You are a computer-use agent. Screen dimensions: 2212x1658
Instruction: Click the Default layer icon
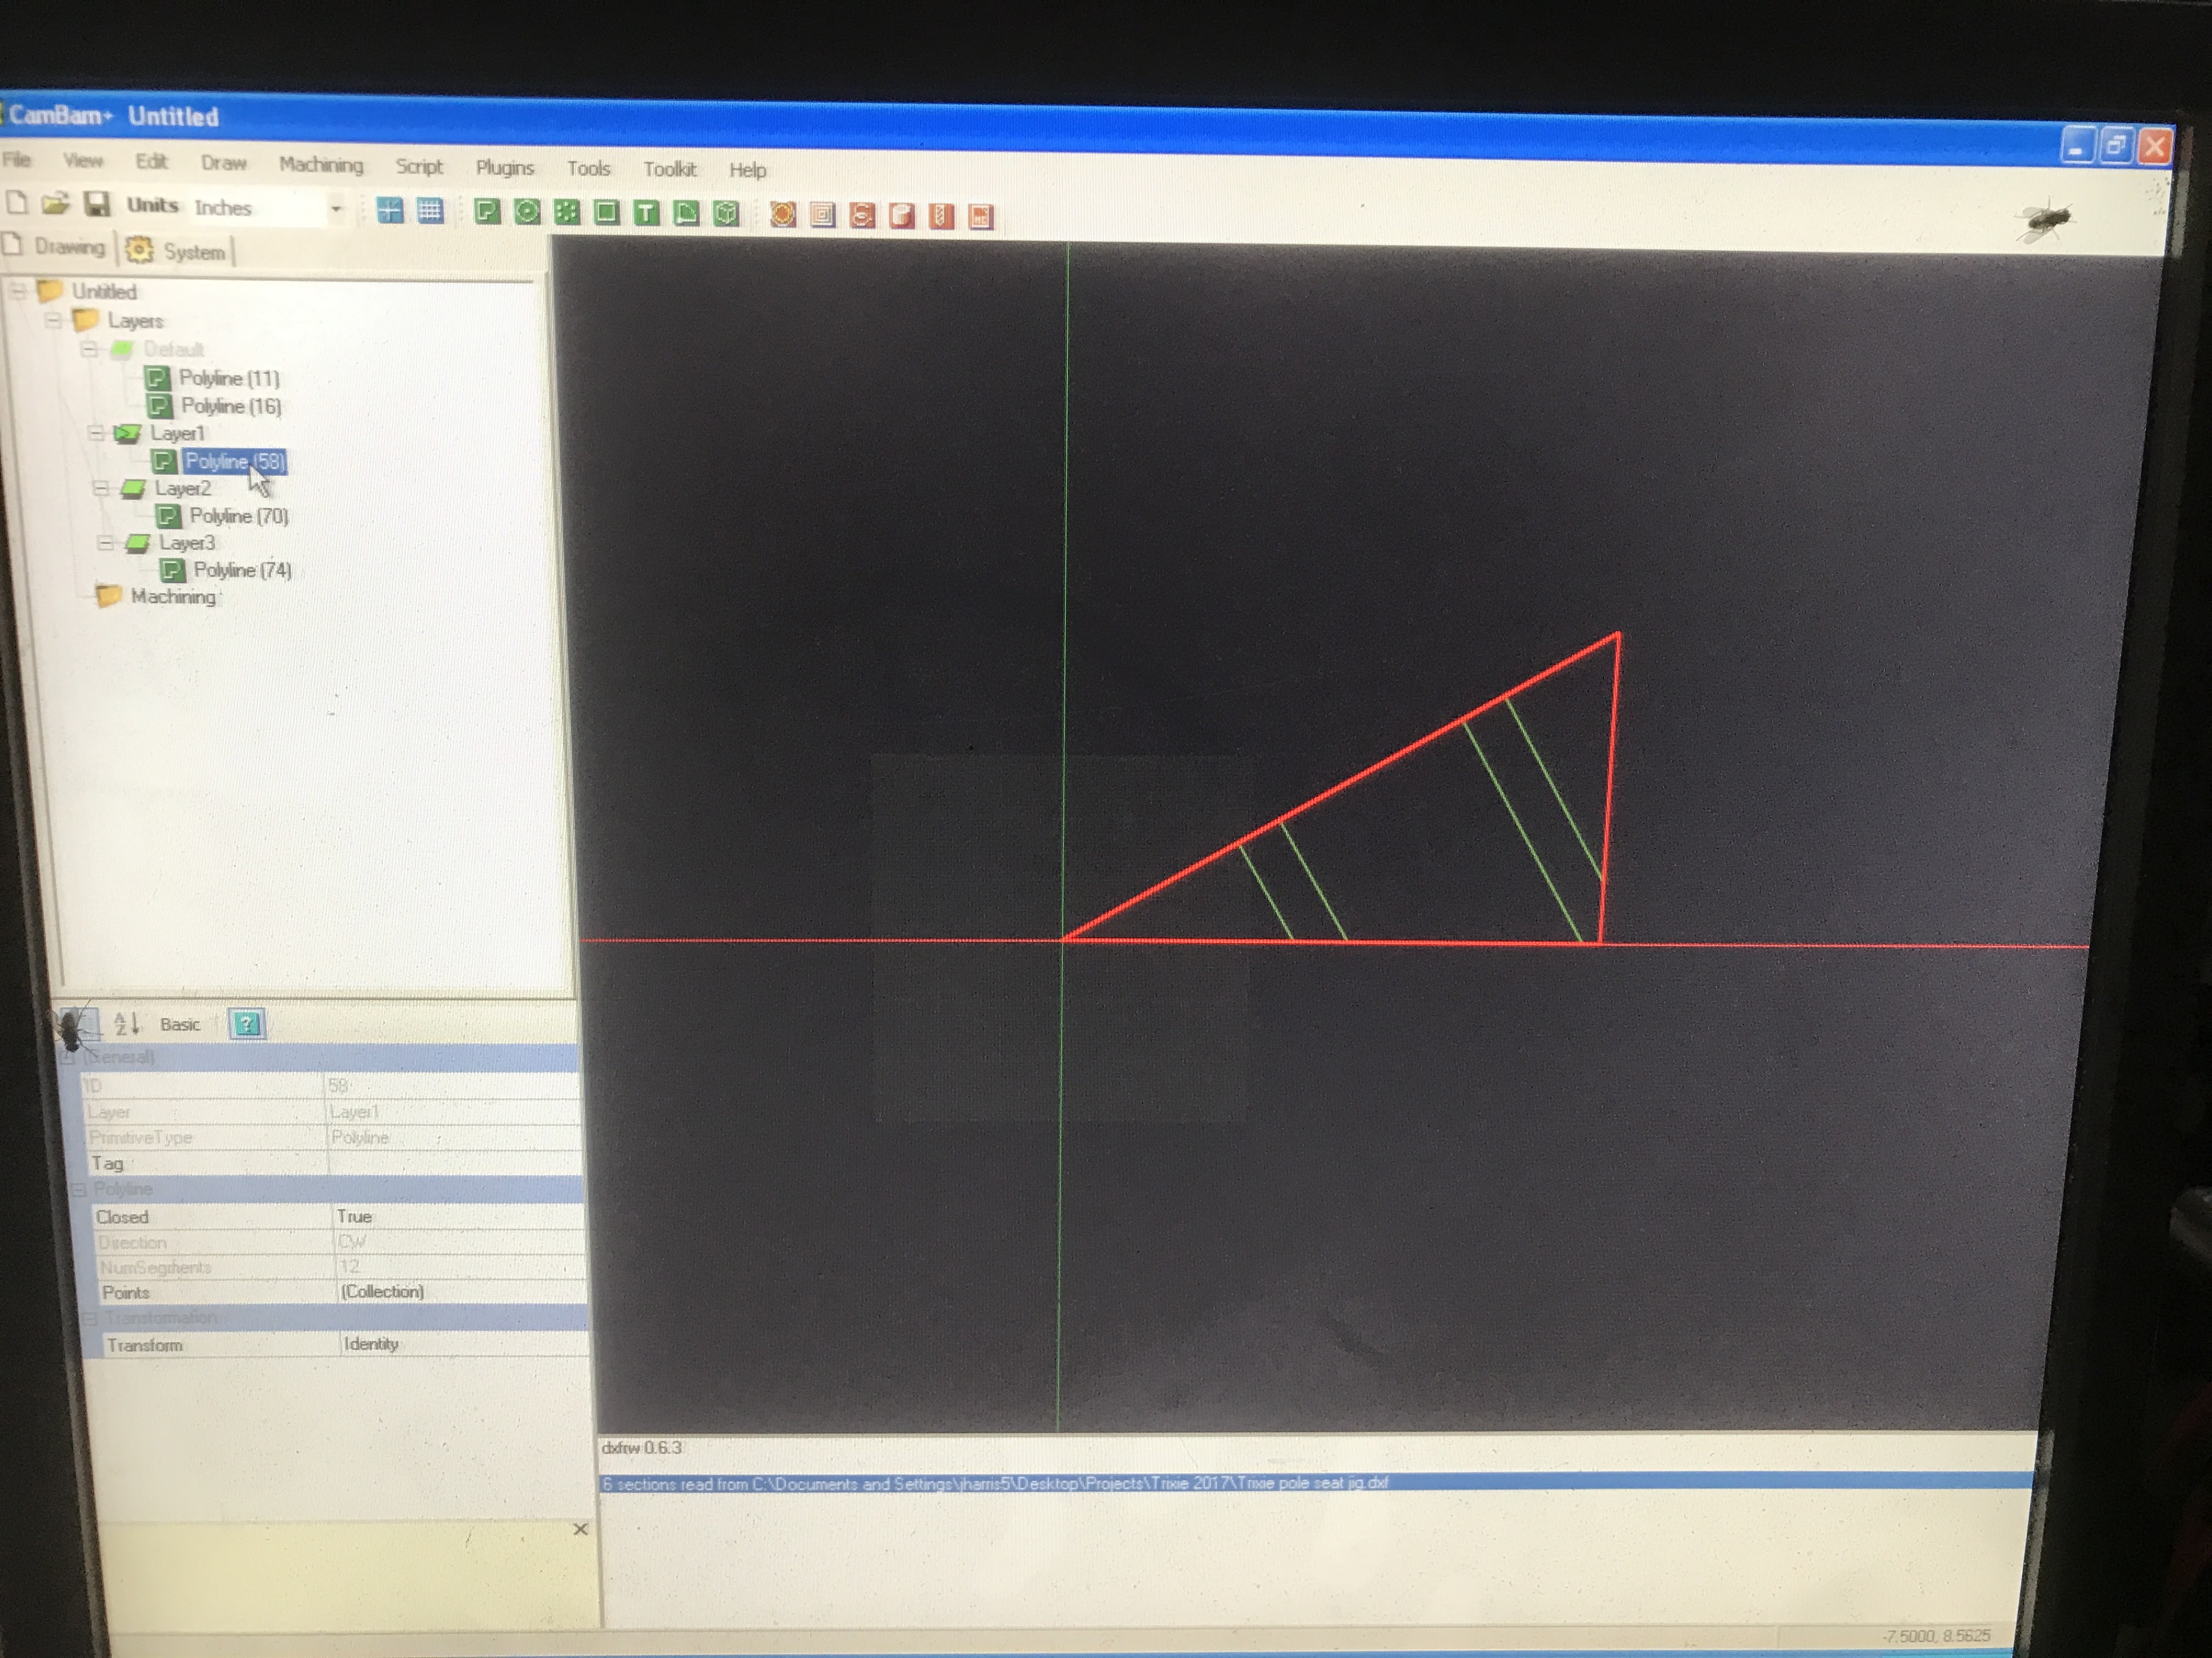click(x=122, y=350)
